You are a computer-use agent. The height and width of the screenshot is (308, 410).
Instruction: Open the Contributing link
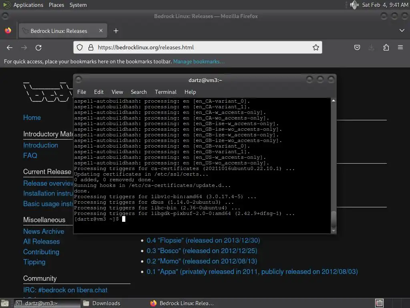point(41,252)
